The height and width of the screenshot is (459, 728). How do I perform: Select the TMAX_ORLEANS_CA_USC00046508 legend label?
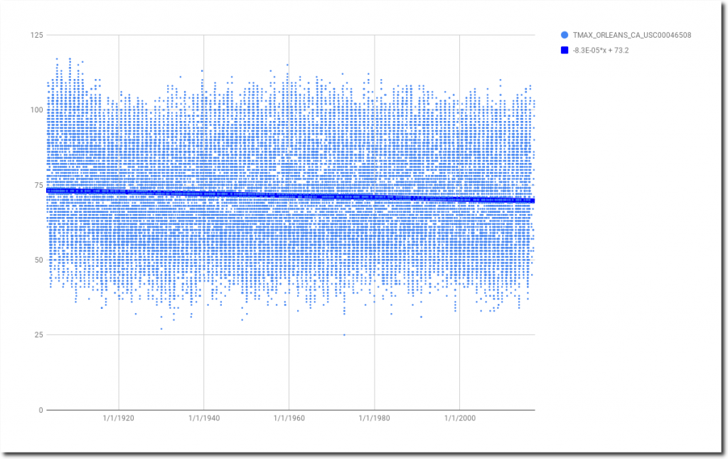[x=632, y=35]
